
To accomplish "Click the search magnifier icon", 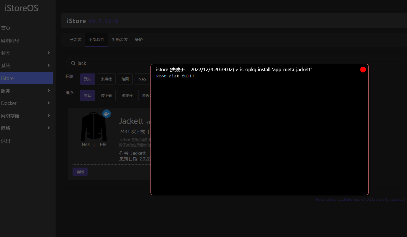I will tap(73, 63).
